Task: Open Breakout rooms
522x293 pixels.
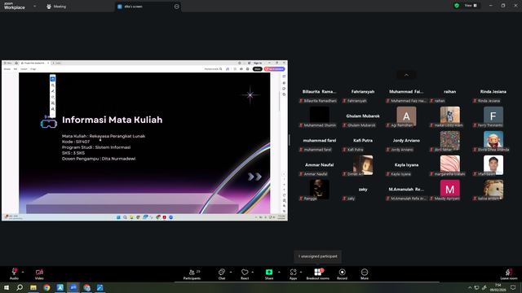Action: (x=317, y=274)
